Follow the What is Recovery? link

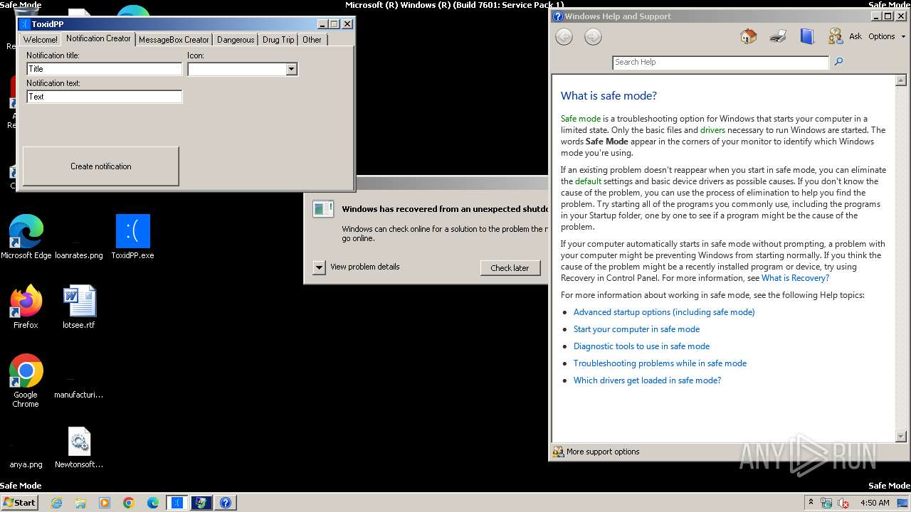tap(795, 278)
